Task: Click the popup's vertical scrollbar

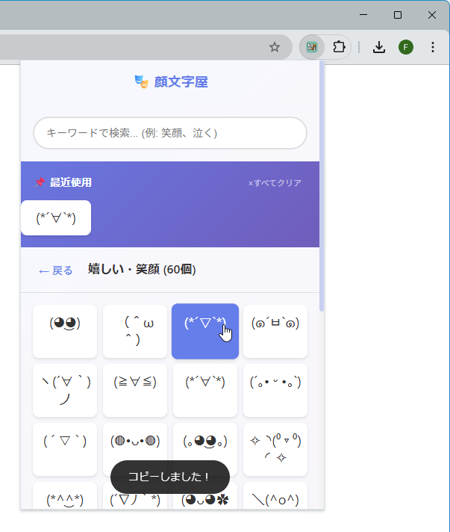Action: [322, 187]
